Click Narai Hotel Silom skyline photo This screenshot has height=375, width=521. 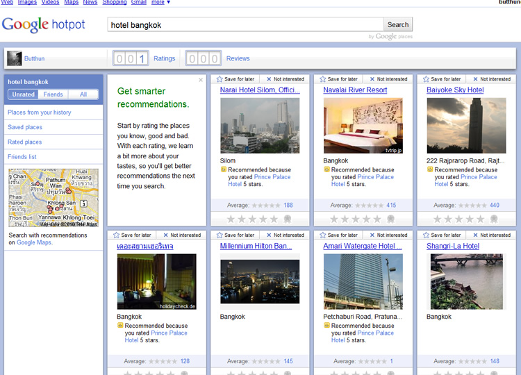click(260, 126)
